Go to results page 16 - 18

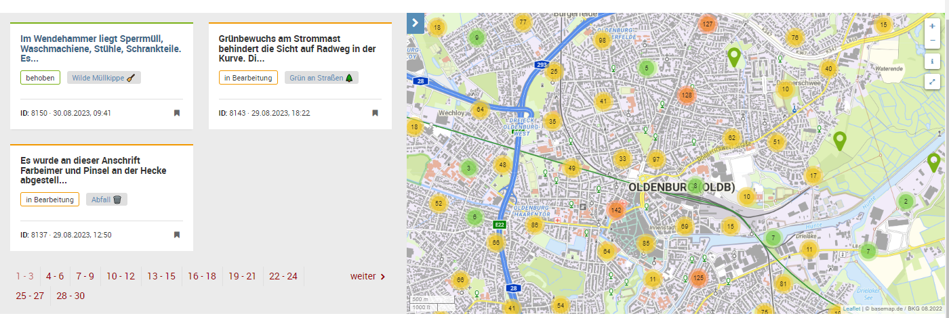(x=202, y=276)
